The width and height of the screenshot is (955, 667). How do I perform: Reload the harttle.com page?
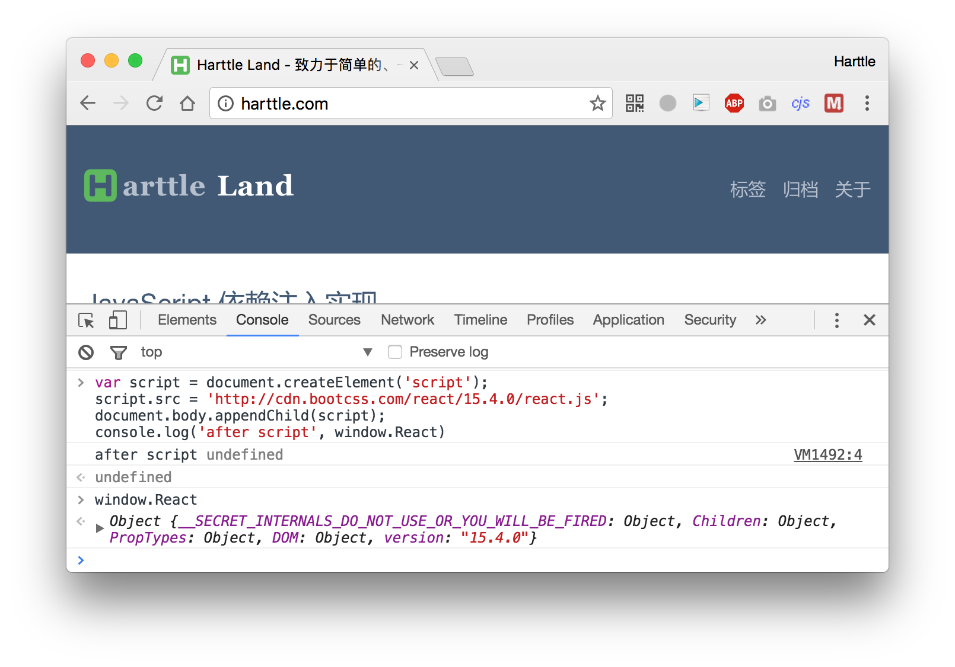pyautogui.click(x=154, y=103)
